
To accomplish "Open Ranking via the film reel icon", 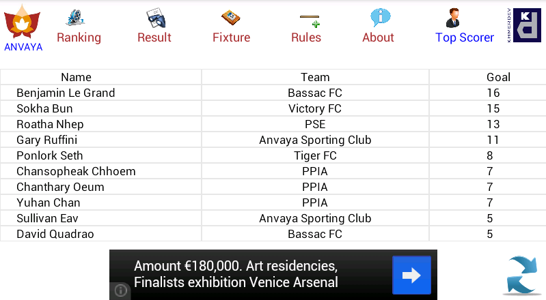I will [75, 18].
